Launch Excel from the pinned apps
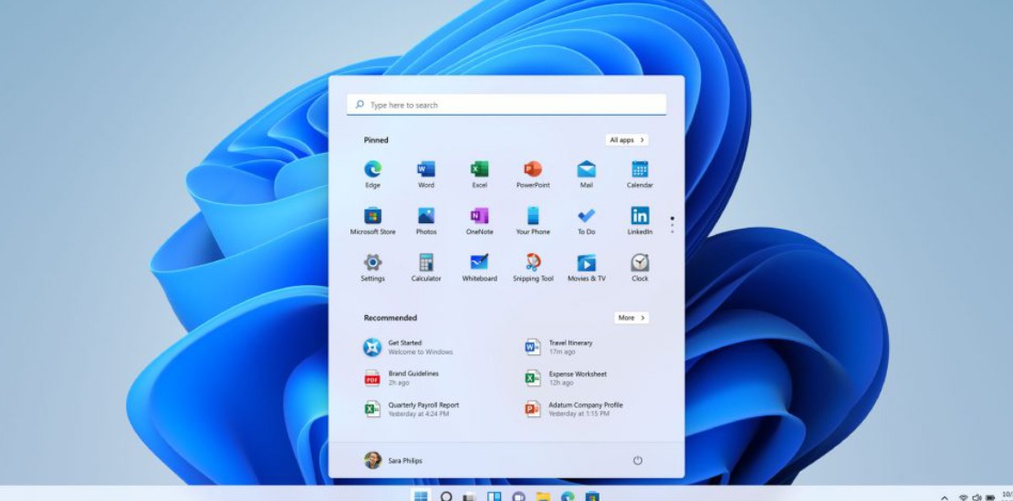 tap(479, 170)
